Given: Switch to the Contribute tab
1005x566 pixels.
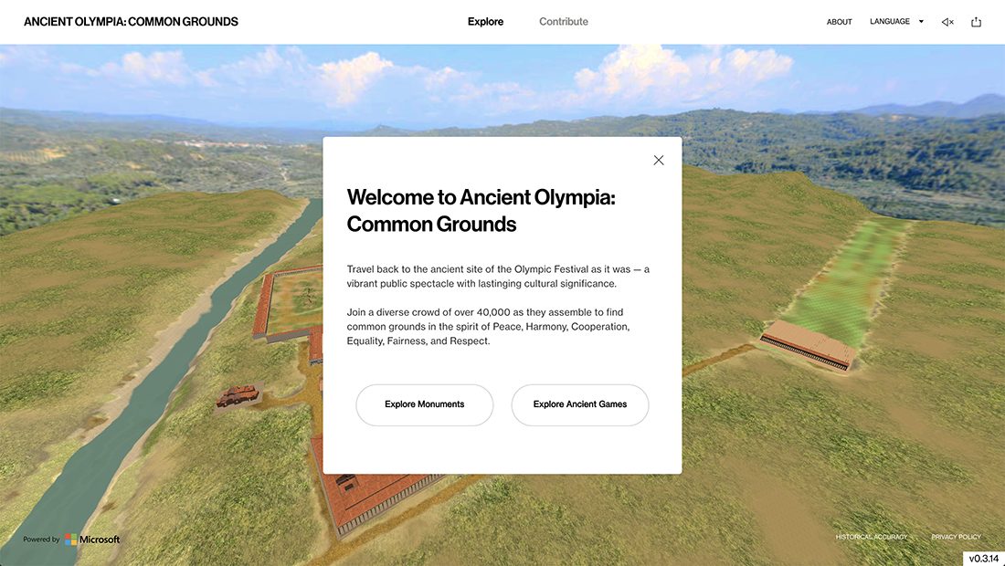Looking at the screenshot, I should (x=564, y=21).
